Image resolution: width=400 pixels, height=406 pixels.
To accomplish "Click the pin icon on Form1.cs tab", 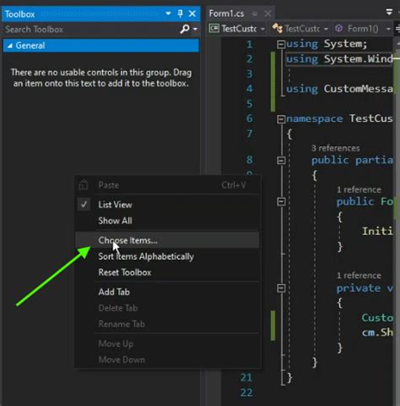I will [x=255, y=14].
